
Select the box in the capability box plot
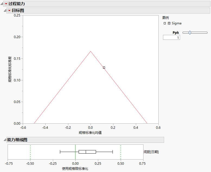(87, 152)
